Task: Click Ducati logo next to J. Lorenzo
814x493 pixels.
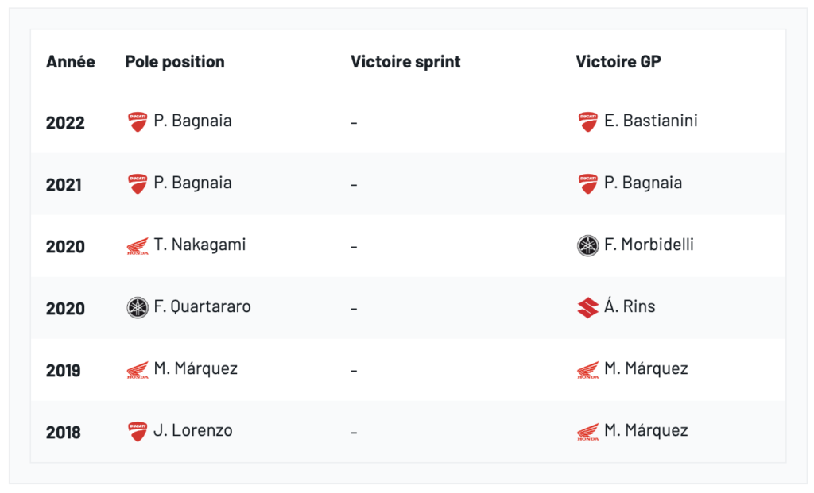Action: point(138,431)
